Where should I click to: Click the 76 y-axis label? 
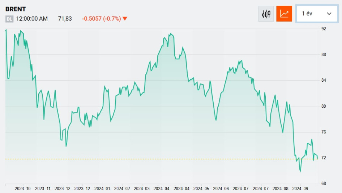click(324, 132)
